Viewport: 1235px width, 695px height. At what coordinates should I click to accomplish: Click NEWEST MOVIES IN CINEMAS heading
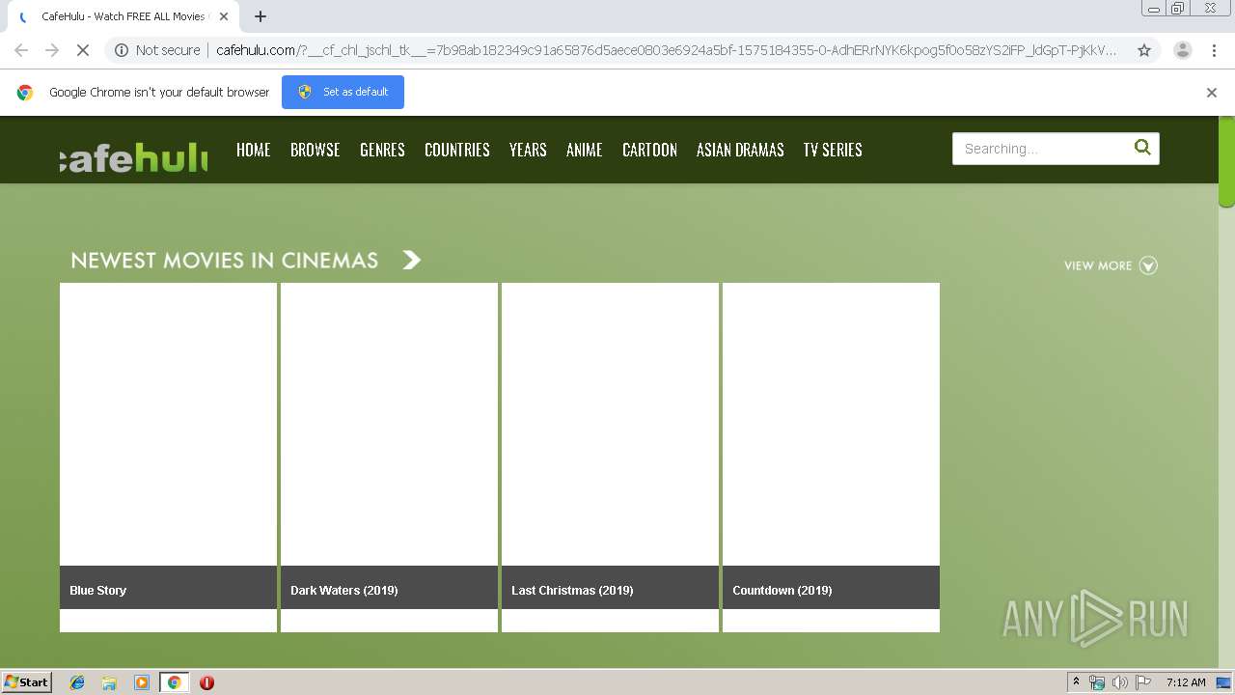(225, 261)
